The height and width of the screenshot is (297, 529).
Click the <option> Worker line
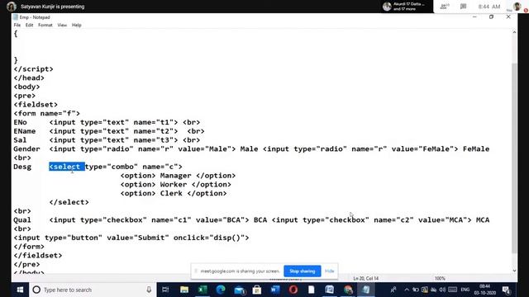tap(176, 185)
